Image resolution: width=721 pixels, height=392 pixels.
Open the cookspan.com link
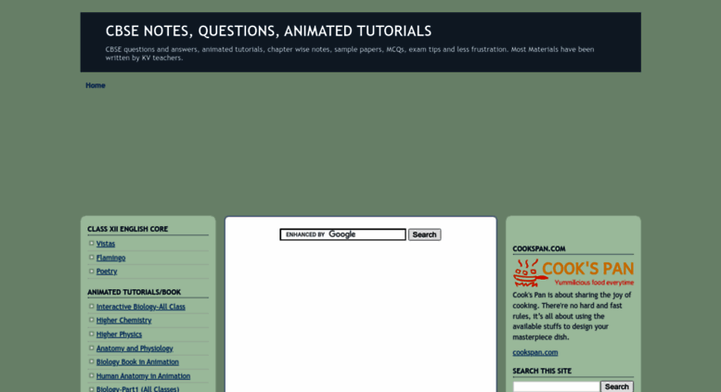tap(535, 352)
